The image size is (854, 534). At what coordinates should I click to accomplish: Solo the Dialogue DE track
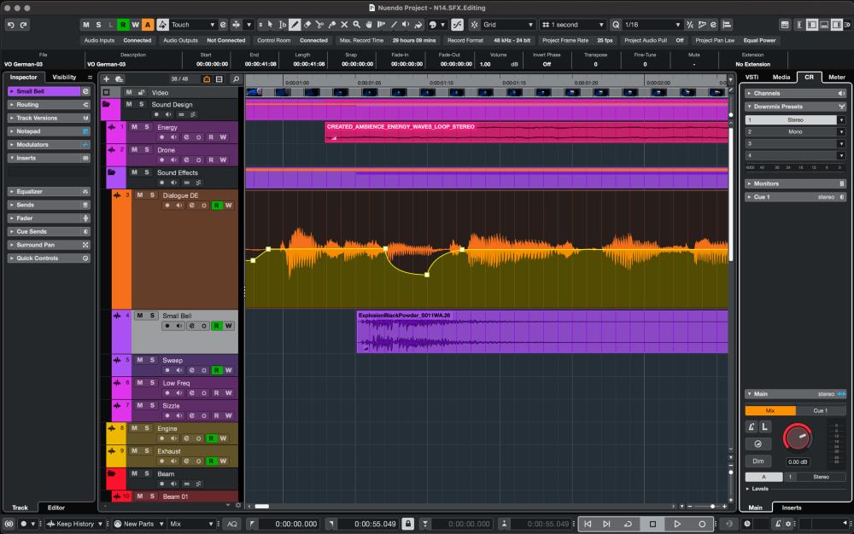152,195
